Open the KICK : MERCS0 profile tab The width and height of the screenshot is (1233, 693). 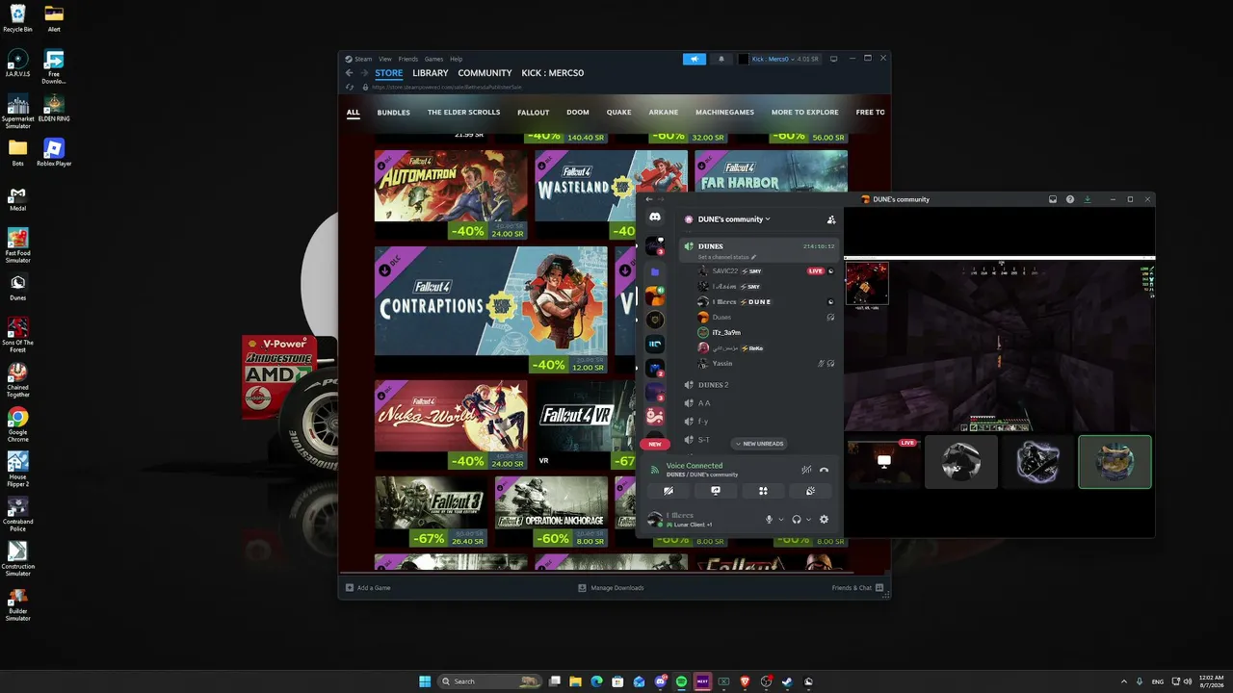point(552,73)
